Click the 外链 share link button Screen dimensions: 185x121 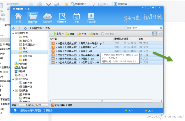pos(82,34)
